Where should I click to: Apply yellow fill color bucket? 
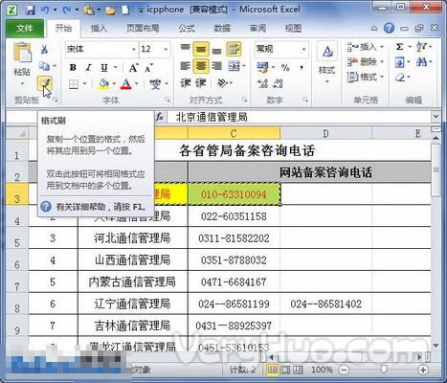point(103,84)
